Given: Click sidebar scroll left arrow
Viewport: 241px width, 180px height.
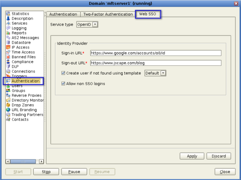Looking at the screenshot, I should pos(8,162).
